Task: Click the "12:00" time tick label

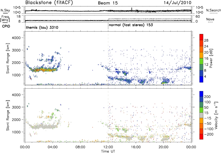Action: coord(108,147)
